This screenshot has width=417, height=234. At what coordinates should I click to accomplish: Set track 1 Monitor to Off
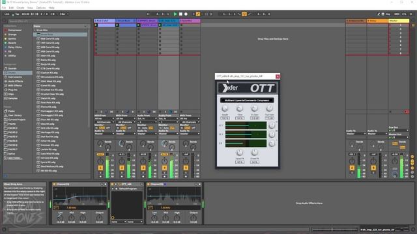tap(108, 128)
